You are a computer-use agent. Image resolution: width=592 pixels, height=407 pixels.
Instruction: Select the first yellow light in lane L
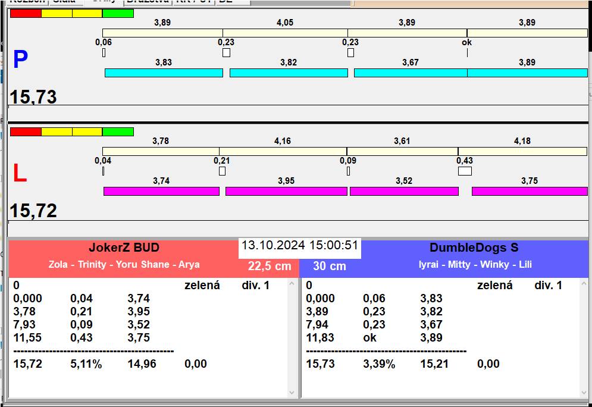pos(57,132)
